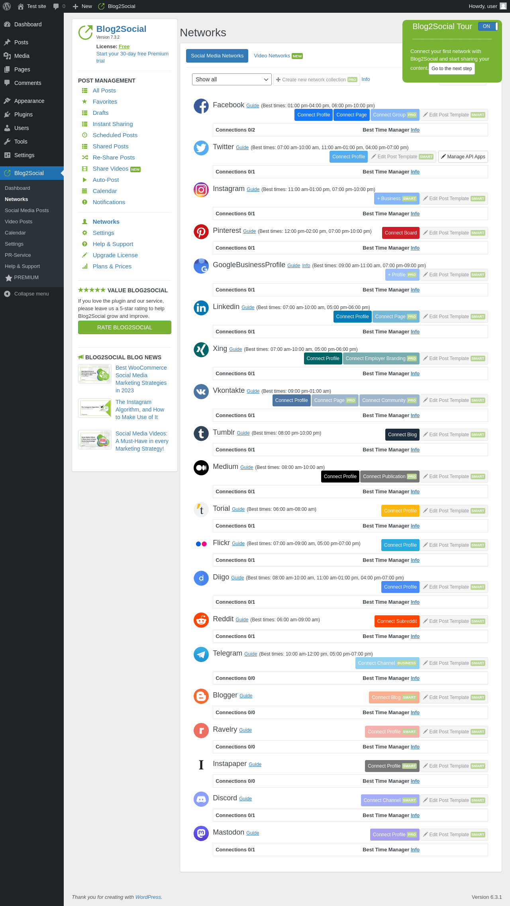Click the comments bubble icon in top bar
Viewport: 510px width, 906px height.
pyautogui.click(x=56, y=6)
